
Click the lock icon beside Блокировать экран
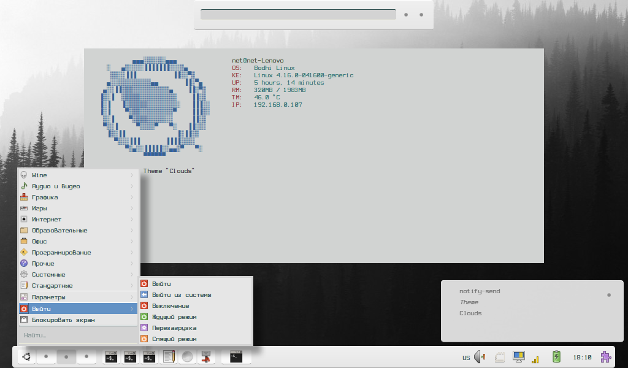[x=24, y=320]
